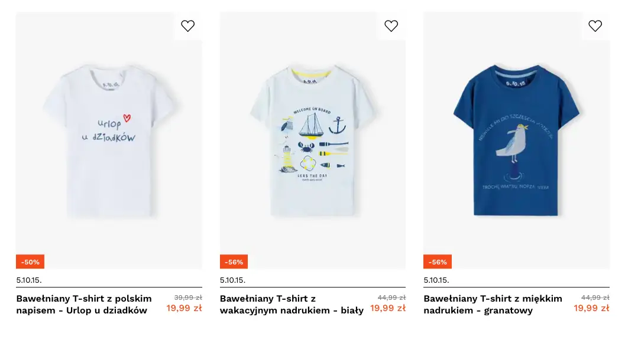
Task: Click the -56% badge on the nautical shirt
Action: pyautogui.click(x=234, y=261)
